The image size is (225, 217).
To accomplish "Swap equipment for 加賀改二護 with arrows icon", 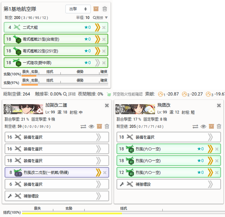I will (x=83, y=126).
